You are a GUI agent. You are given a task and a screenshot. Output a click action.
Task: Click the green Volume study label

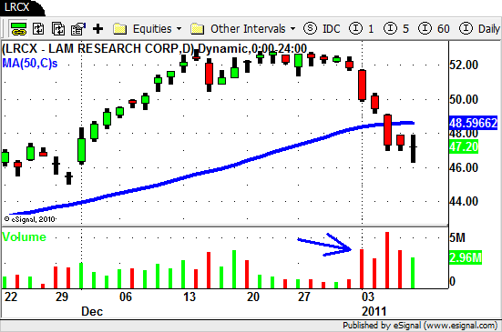click(x=25, y=236)
